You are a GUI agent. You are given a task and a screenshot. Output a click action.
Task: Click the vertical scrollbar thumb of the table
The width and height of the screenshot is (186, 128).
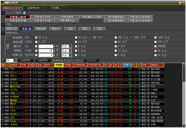[x=183, y=74]
